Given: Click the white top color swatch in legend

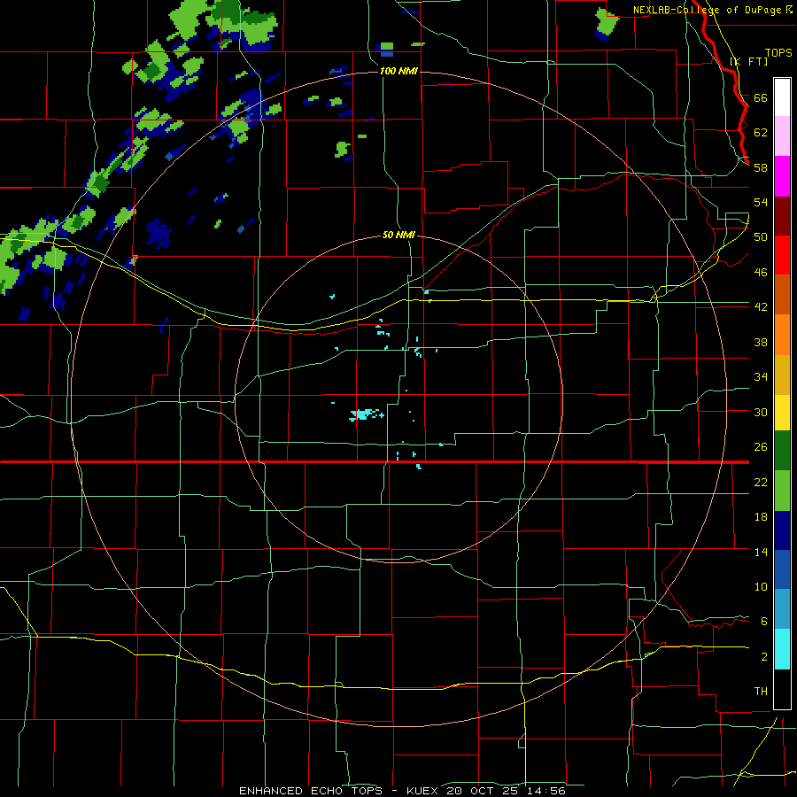Looking at the screenshot, I should [x=782, y=97].
